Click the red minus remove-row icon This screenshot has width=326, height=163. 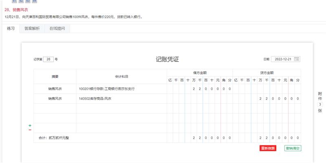pos(30,130)
